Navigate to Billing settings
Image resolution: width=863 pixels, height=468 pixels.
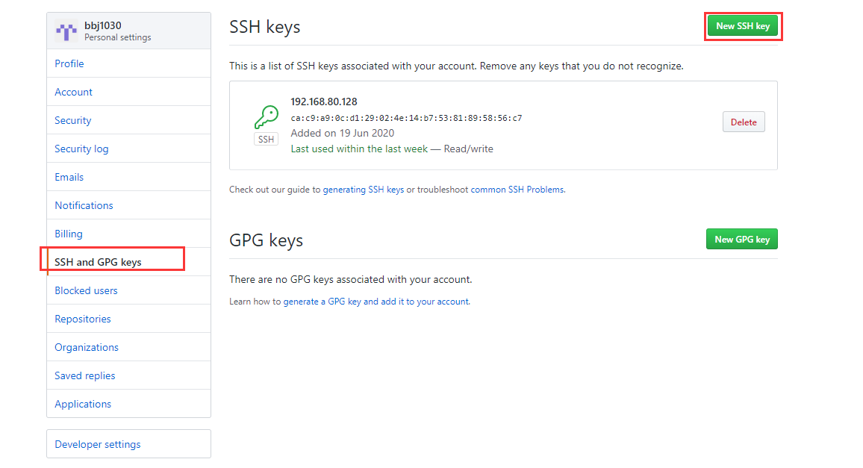tap(69, 234)
